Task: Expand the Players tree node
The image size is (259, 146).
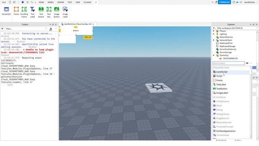Action: (x=214, y=31)
